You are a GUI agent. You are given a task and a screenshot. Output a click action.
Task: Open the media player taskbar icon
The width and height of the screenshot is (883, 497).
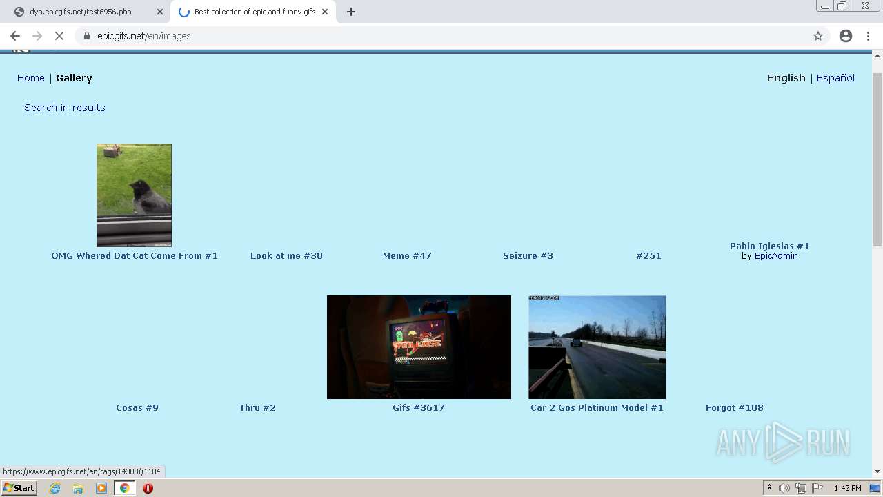[101, 488]
